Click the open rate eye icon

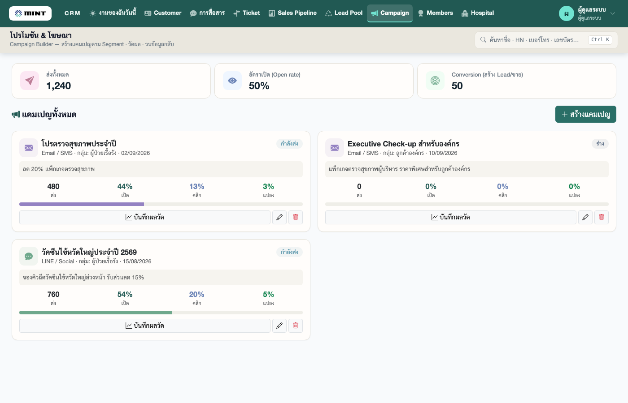[x=232, y=81]
